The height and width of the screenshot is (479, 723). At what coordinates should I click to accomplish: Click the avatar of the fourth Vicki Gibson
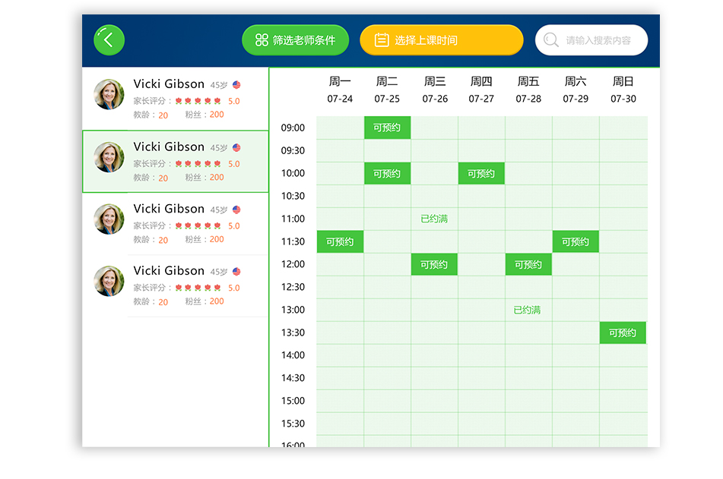(109, 281)
